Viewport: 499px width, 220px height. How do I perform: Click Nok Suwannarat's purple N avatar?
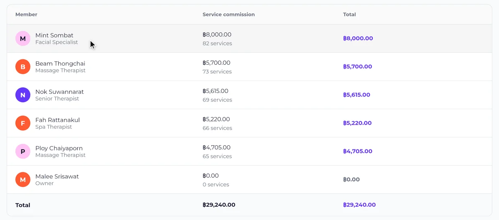coord(23,95)
